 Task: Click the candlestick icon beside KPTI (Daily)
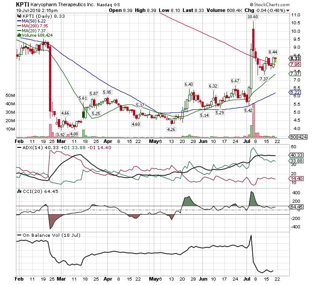19,16
